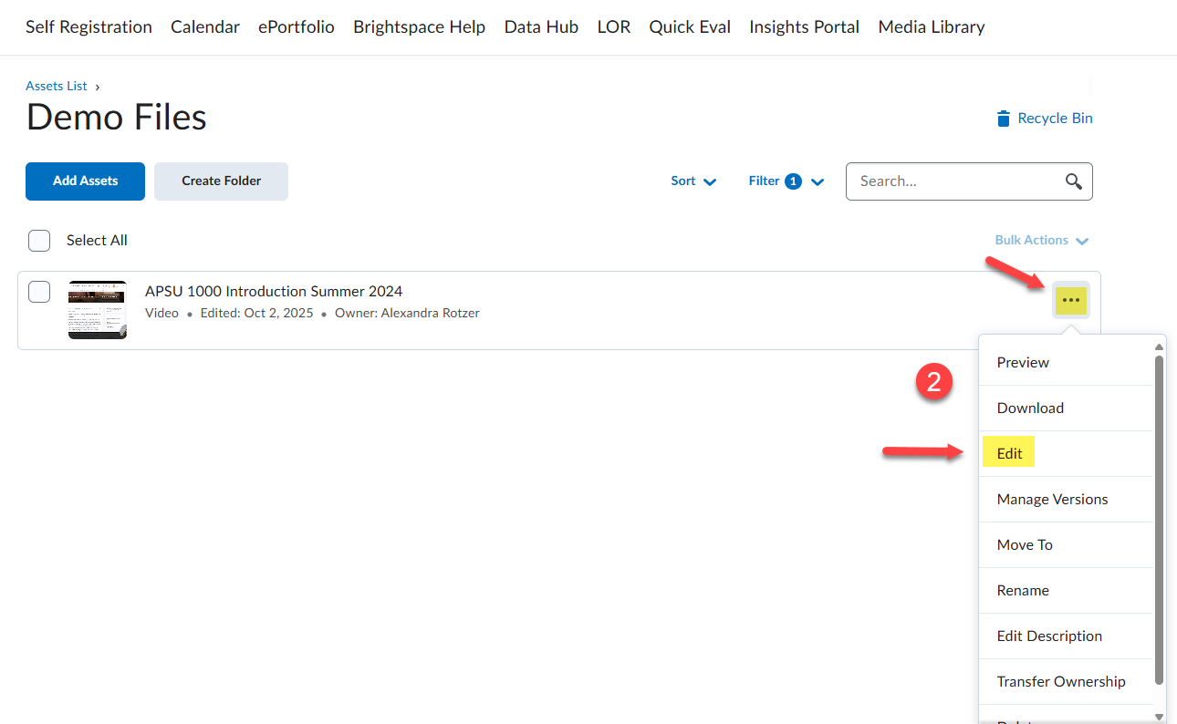Click the highlighted Edit menu option
Screen dimensions: 1177x724
click(x=1008, y=451)
